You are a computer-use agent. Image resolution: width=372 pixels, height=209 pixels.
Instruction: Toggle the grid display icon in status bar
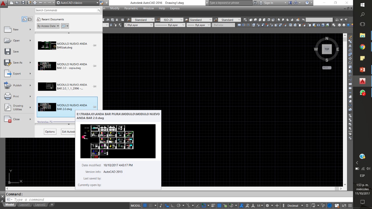pos(145,206)
